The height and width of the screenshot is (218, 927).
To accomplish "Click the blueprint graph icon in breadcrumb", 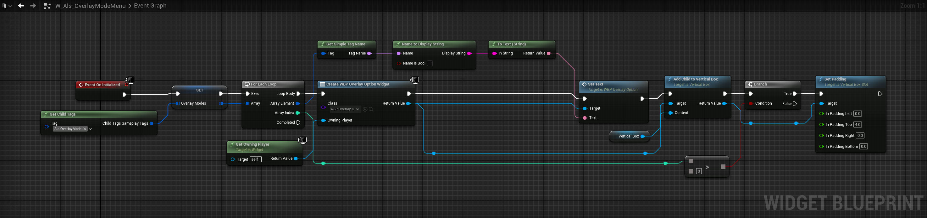I will (47, 6).
